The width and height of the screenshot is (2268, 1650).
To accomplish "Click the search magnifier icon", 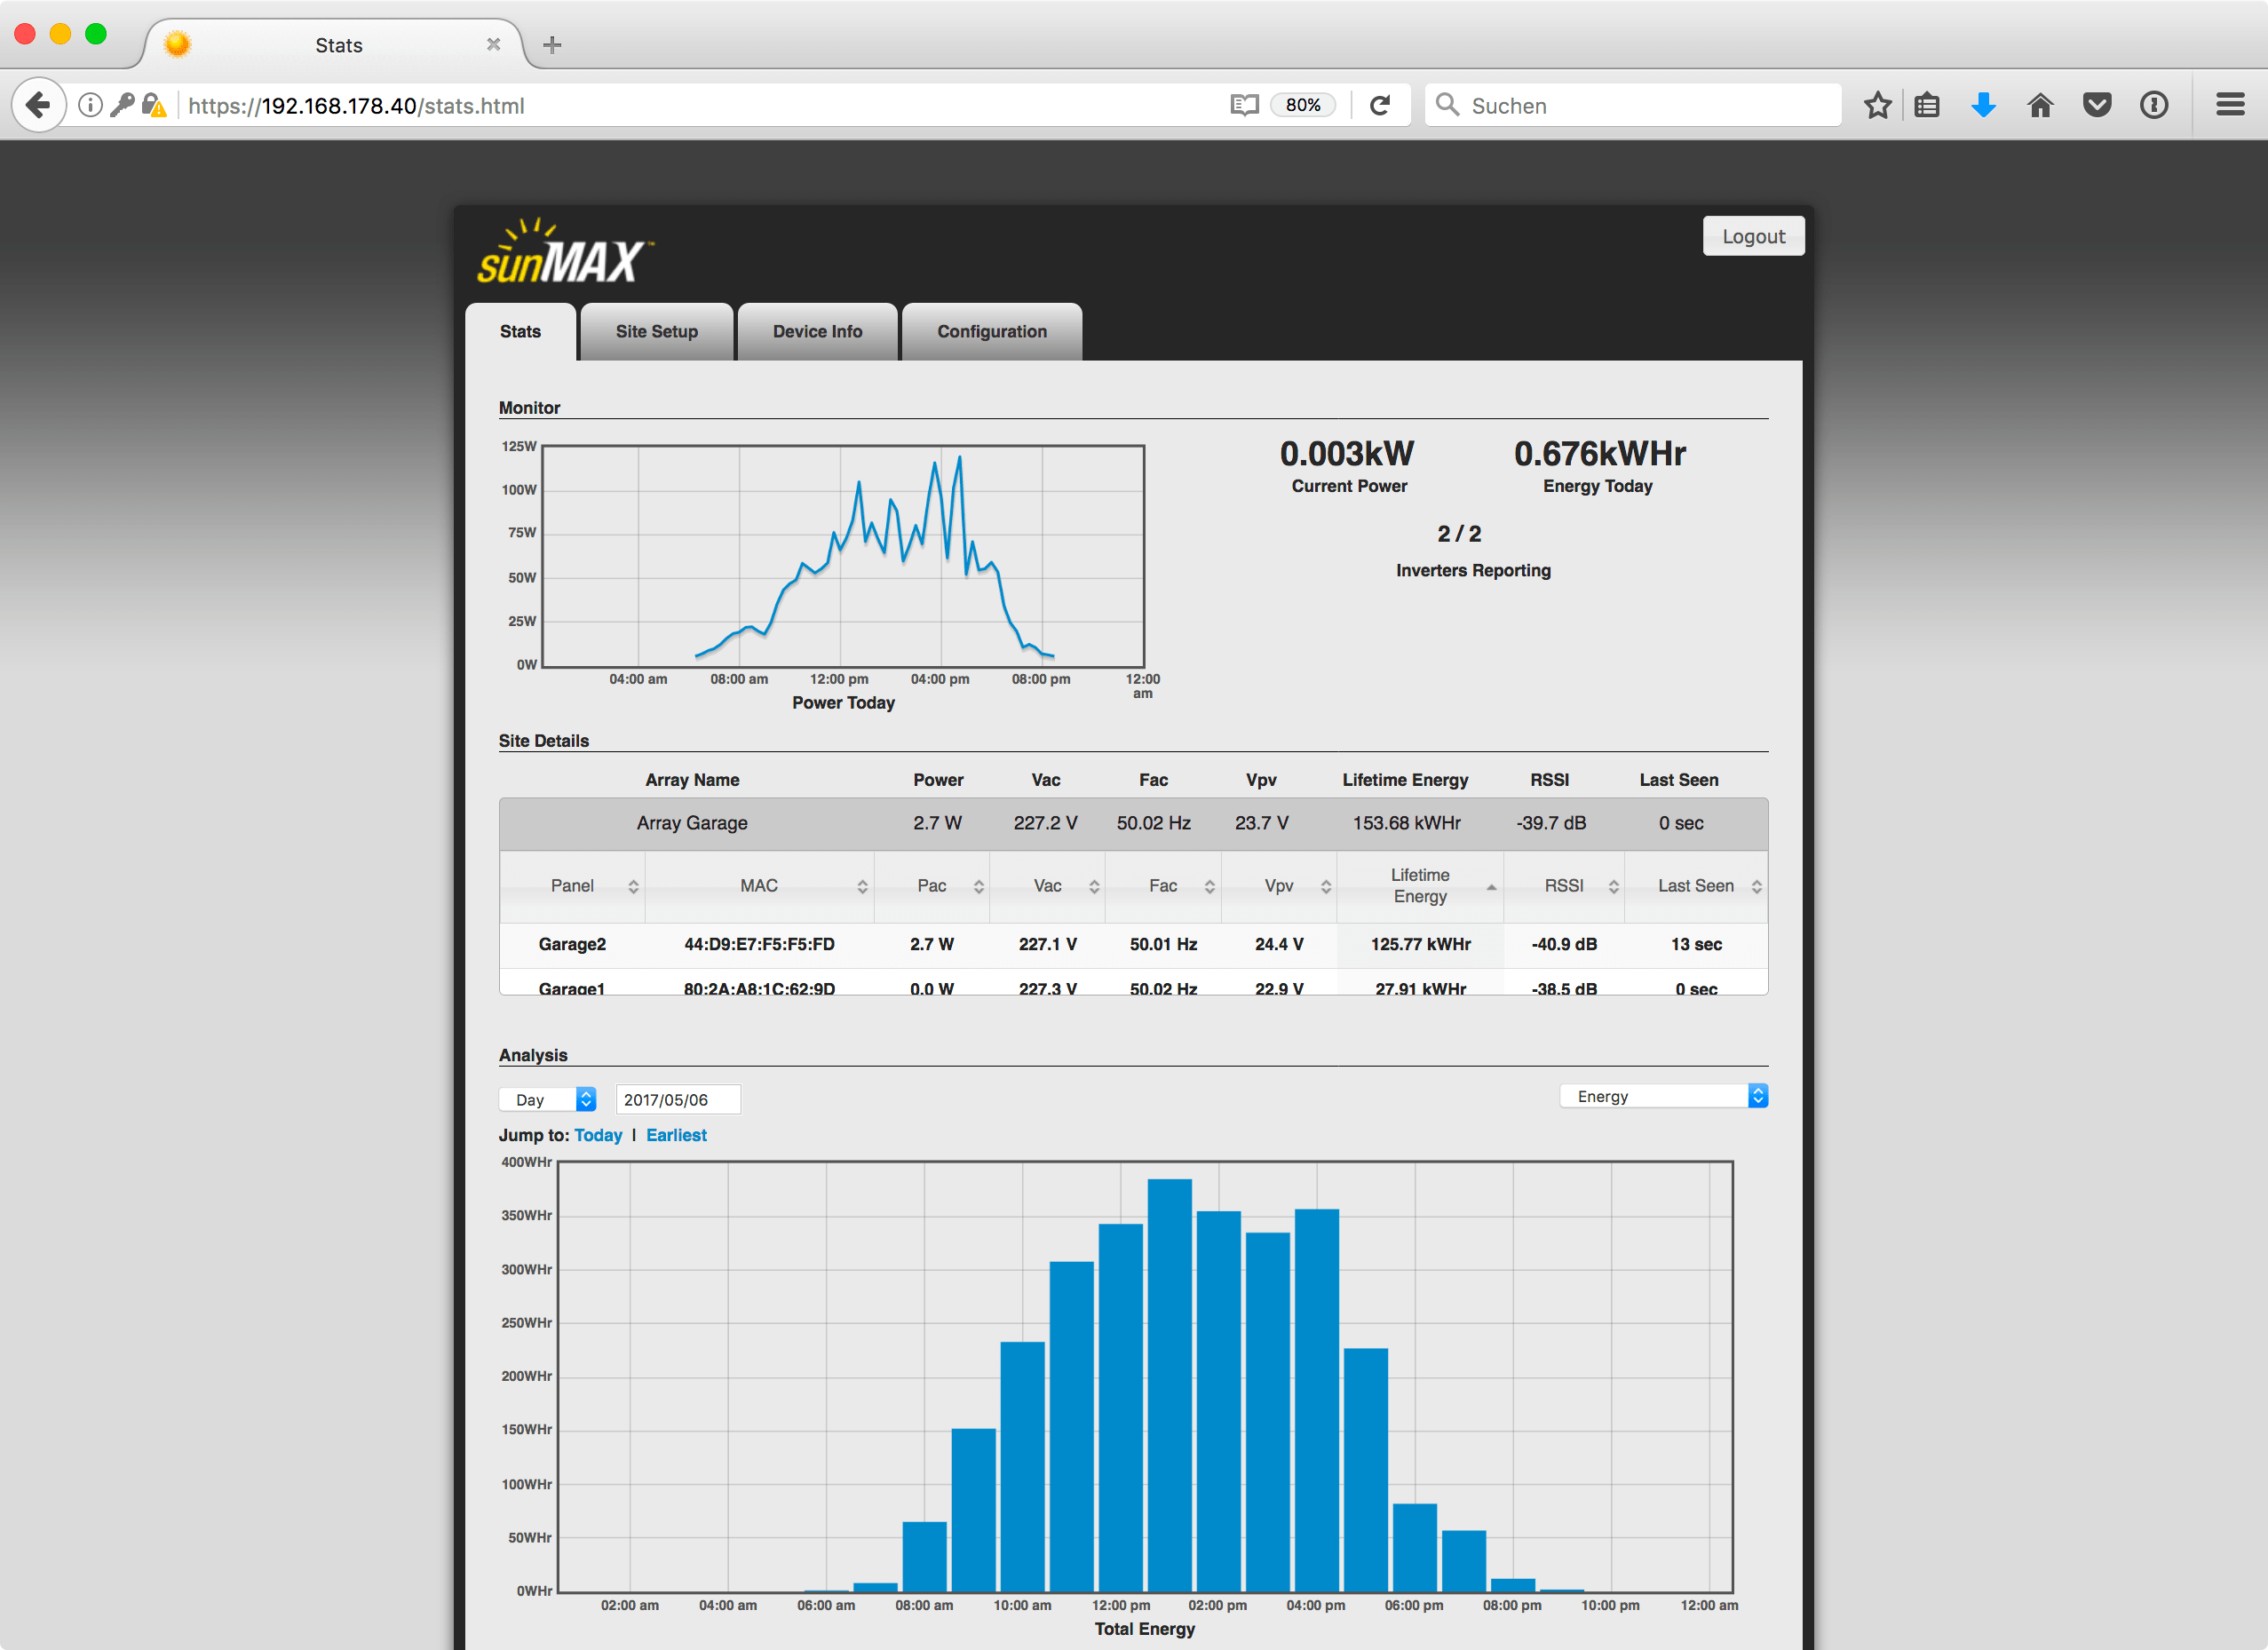I will (1447, 105).
